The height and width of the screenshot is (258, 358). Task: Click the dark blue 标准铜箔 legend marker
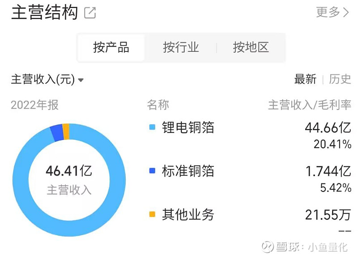[152, 171]
